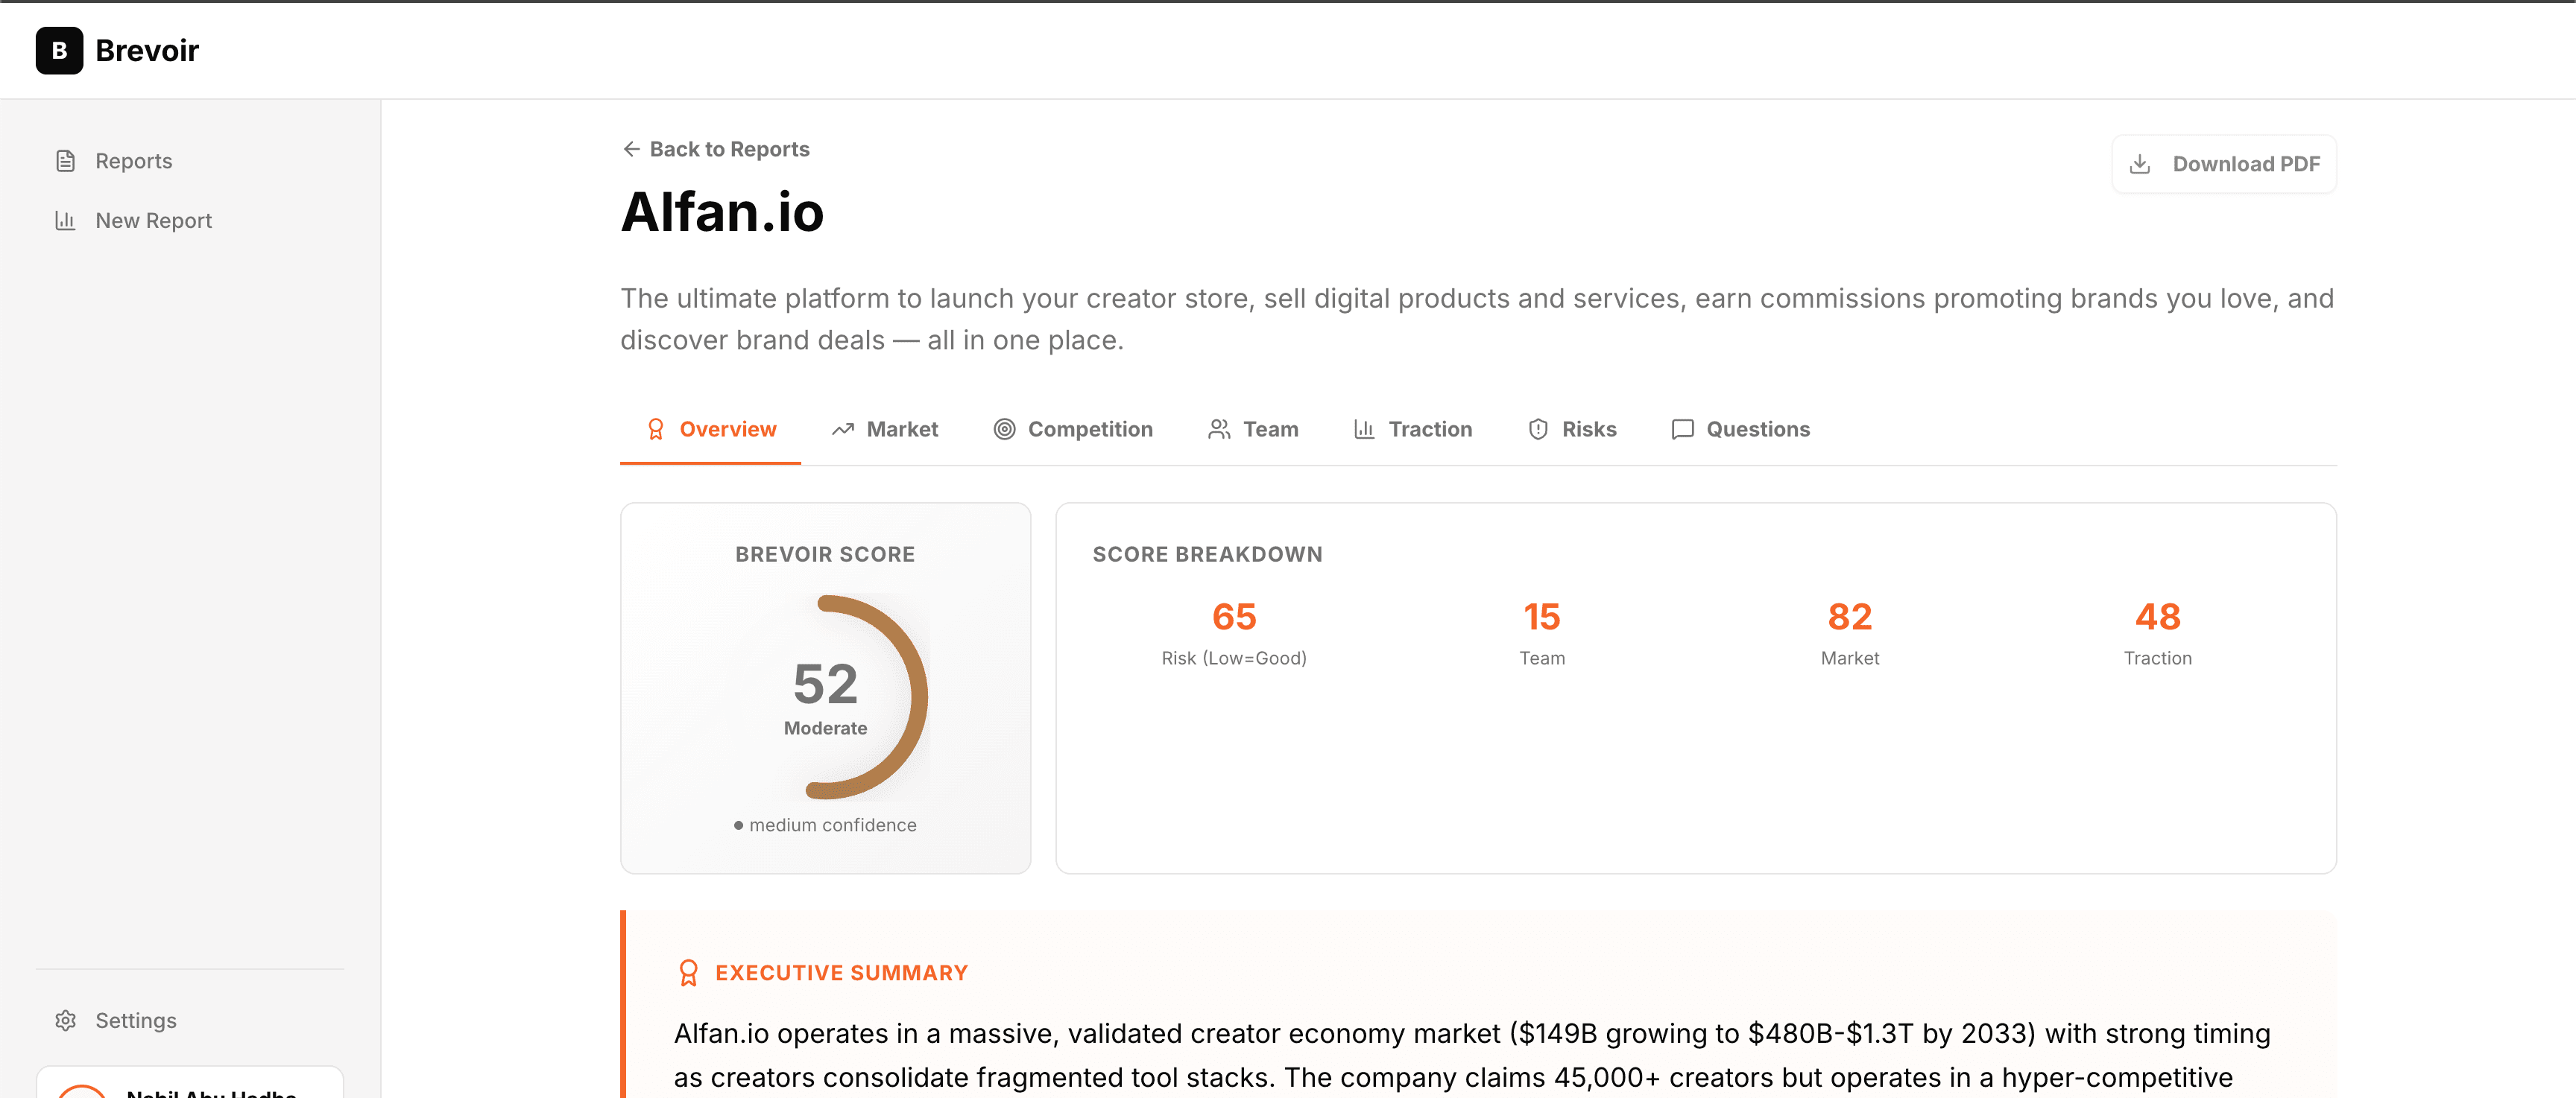Click the Brevoir logo icon
Viewport: 2576px width, 1098px height.
tap(58, 50)
